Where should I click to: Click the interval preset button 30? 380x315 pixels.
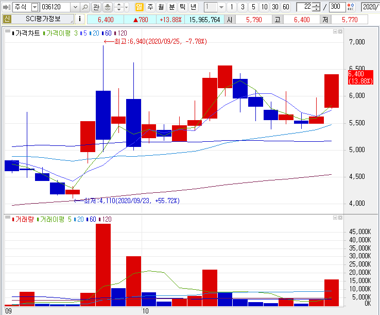[275, 7]
